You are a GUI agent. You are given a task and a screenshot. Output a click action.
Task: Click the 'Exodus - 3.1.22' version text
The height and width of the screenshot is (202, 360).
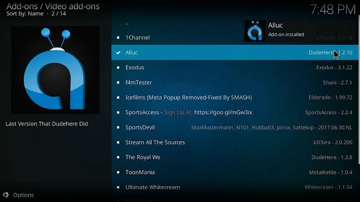coord(334,68)
